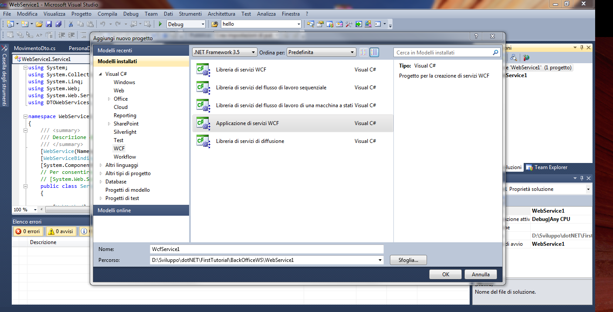This screenshot has width=613, height=312.
Task: Click the Cerca in Modelli installati field
Action: (447, 52)
